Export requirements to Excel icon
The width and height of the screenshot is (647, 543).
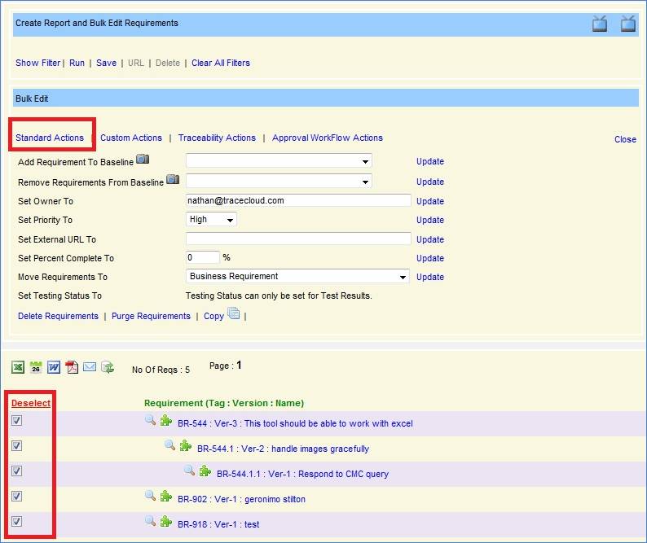click(17, 367)
